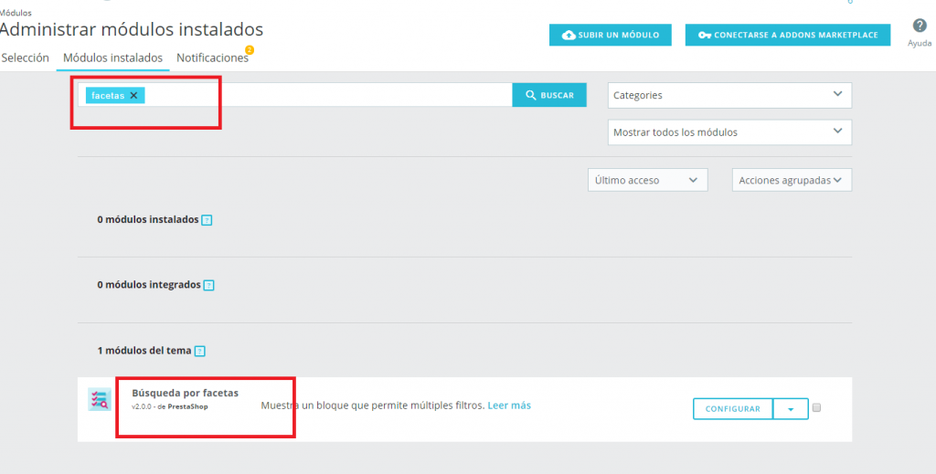
Task: Click help icon beside '0 módulos instalados'
Action: point(207,220)
